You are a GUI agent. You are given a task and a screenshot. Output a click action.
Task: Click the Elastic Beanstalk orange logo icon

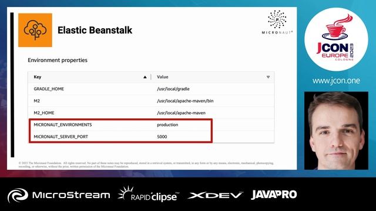pyautogui.click(x=35, y=30)
